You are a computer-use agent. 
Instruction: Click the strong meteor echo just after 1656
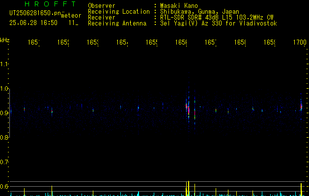(x=188, y=110)
